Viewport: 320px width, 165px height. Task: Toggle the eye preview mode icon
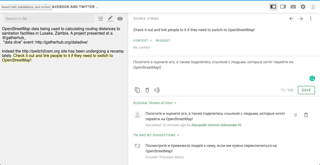120,19
